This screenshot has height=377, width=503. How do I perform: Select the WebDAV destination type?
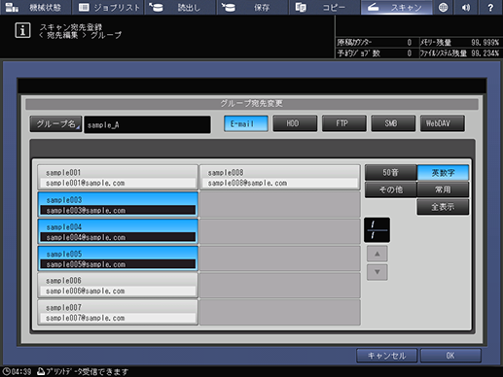[443, 123]
